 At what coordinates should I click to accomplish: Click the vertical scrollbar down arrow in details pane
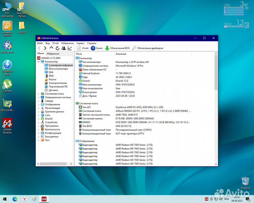tap(216, 164)
